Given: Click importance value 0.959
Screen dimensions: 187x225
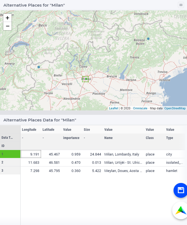Looking at the screenshot, I should (72, 154).
